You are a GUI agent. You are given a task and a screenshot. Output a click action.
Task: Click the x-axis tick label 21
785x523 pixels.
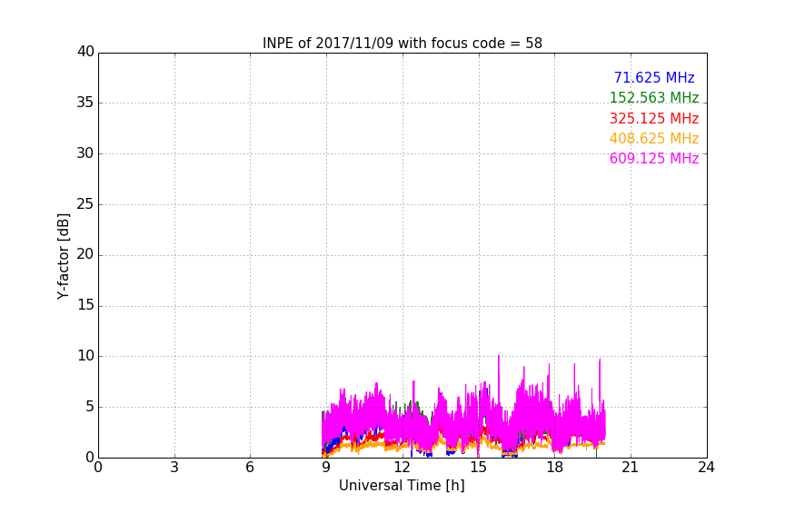pos(631,468)
